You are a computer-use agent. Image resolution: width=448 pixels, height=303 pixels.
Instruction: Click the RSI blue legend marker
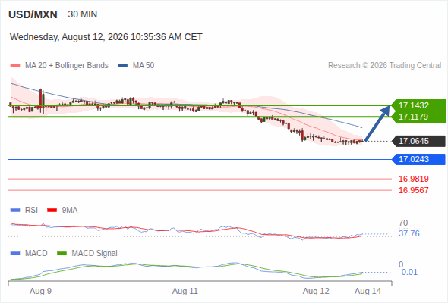point(15,211)
